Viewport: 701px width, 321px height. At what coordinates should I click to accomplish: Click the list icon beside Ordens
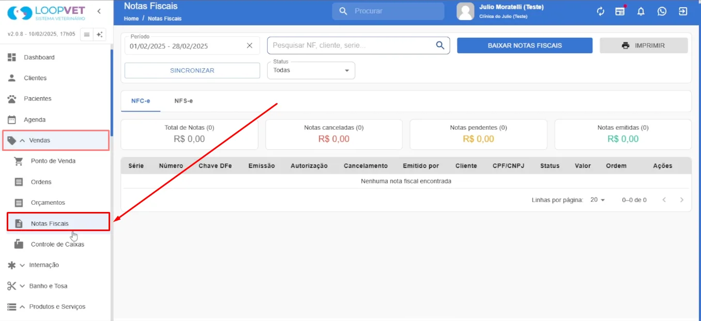pyautogui.click(x=19, y=182)
